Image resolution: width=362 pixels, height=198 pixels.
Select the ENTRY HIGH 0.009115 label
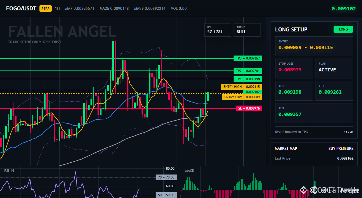242,87
